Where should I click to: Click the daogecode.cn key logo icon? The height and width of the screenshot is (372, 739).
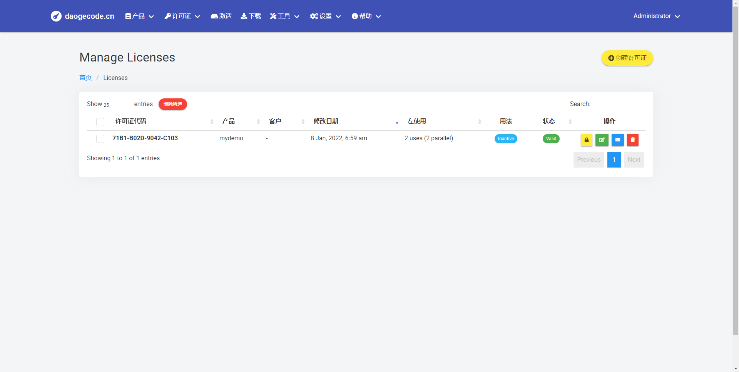[x=56, y=16]
